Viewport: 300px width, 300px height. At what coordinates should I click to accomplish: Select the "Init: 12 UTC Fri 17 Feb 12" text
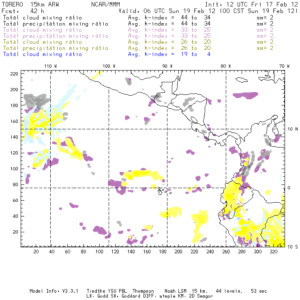click(x=251, y=4)
